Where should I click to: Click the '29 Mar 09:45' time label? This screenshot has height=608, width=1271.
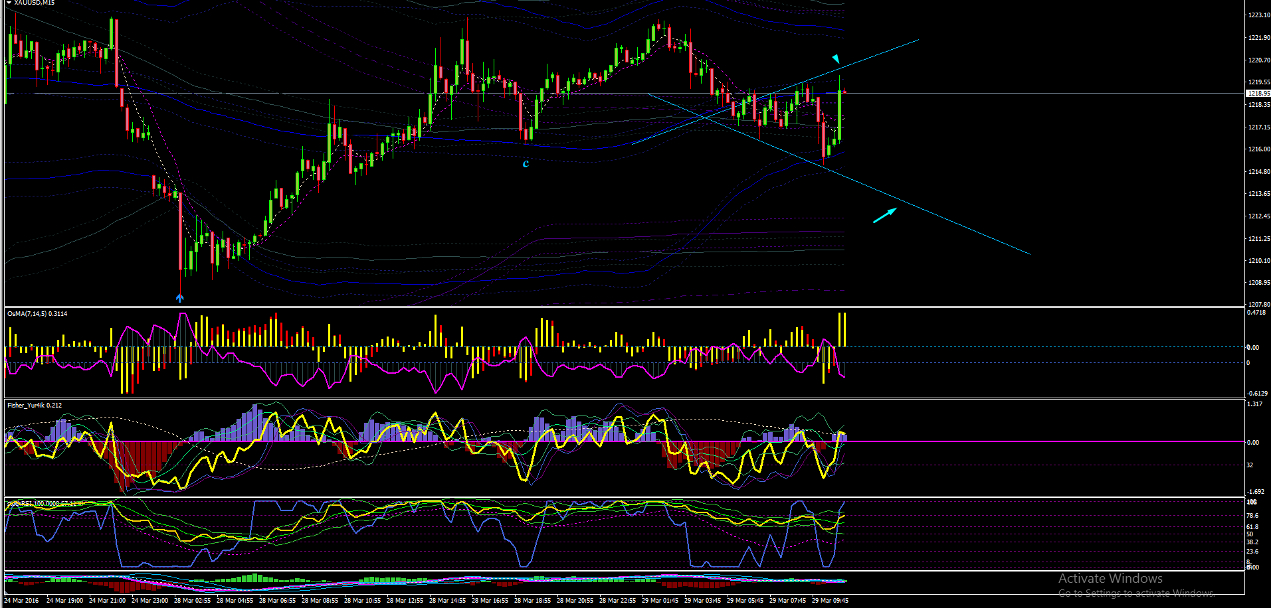pos(830,601)
